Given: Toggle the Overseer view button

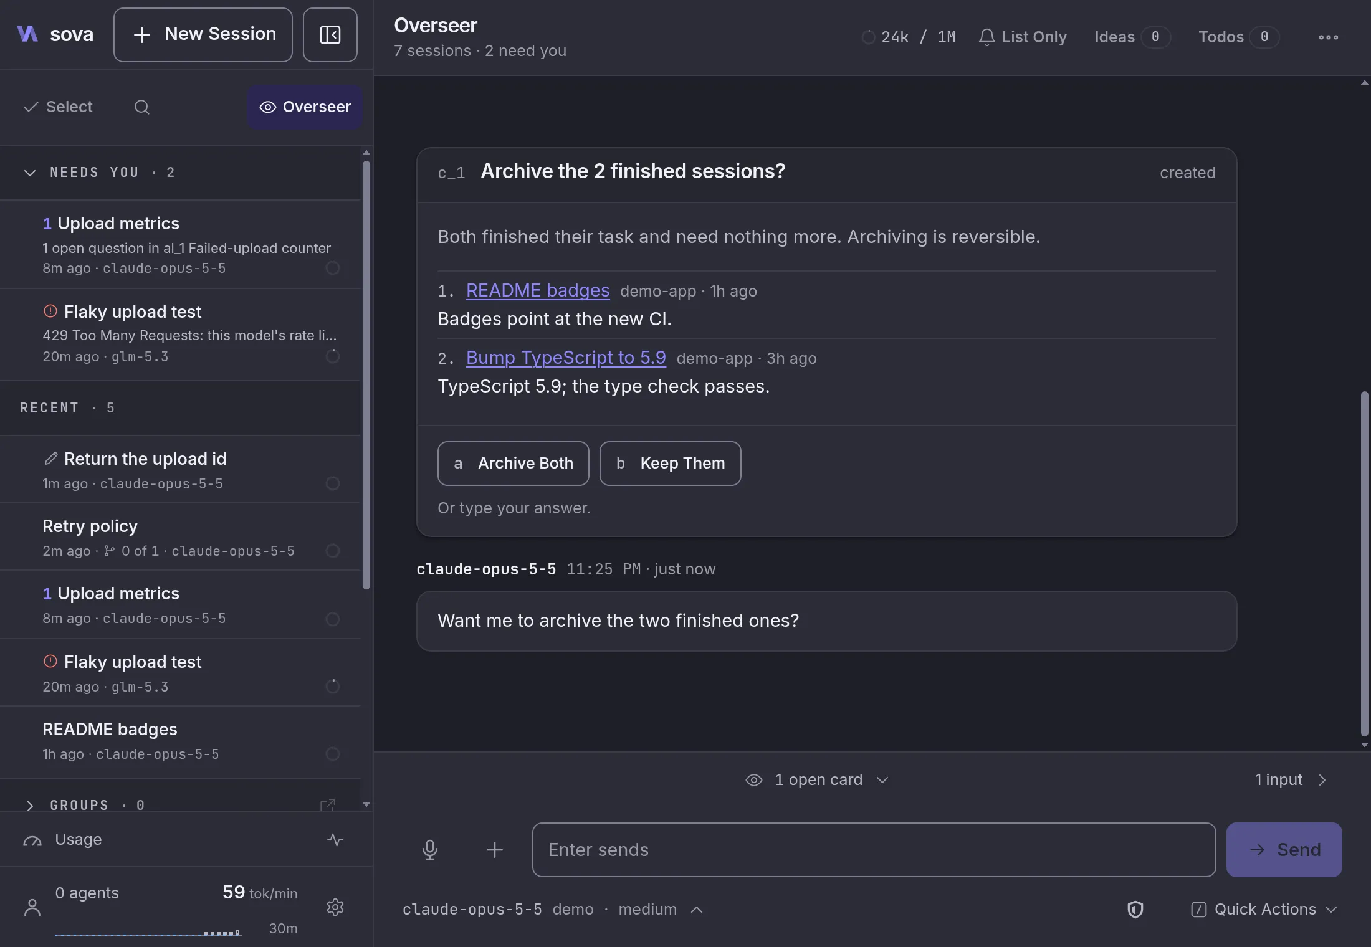Looking at the screenshot, I should [x=305, y=107].
